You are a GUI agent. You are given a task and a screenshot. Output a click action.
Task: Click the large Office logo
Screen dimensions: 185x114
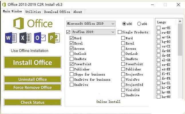(x=33, y=23)
